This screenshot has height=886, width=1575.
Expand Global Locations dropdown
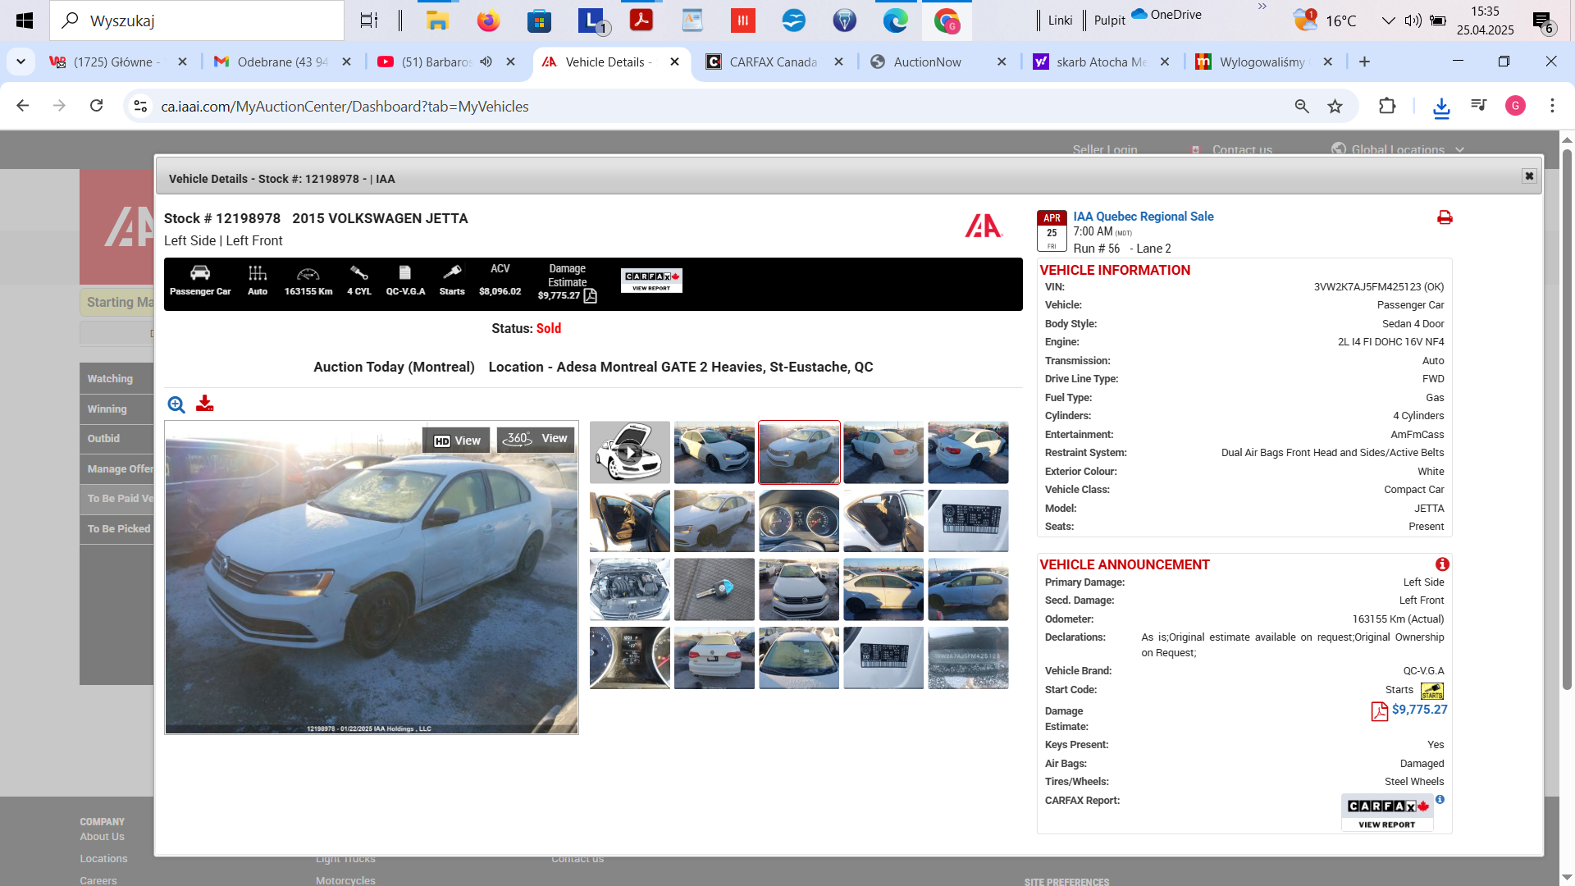click(x=1398, y=149)
